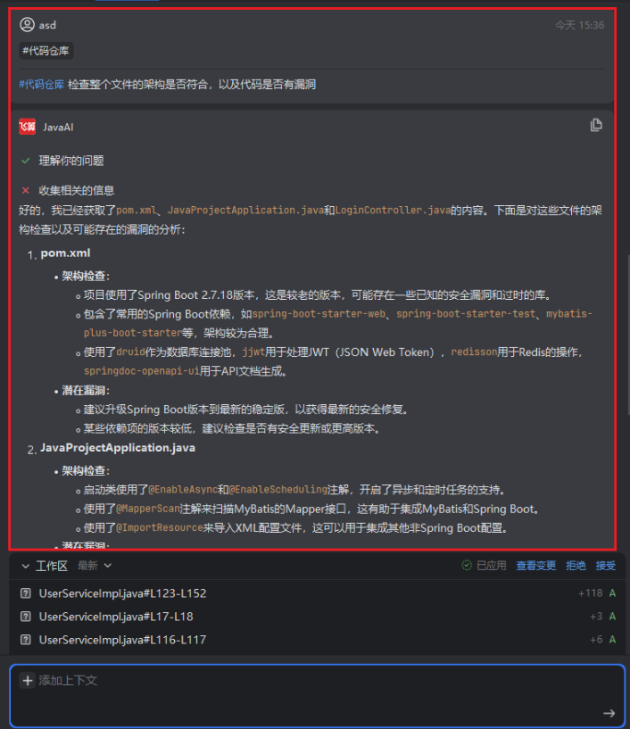Open 查看变更 link
This screenshot has width=630, height=729.
point(536,566)
